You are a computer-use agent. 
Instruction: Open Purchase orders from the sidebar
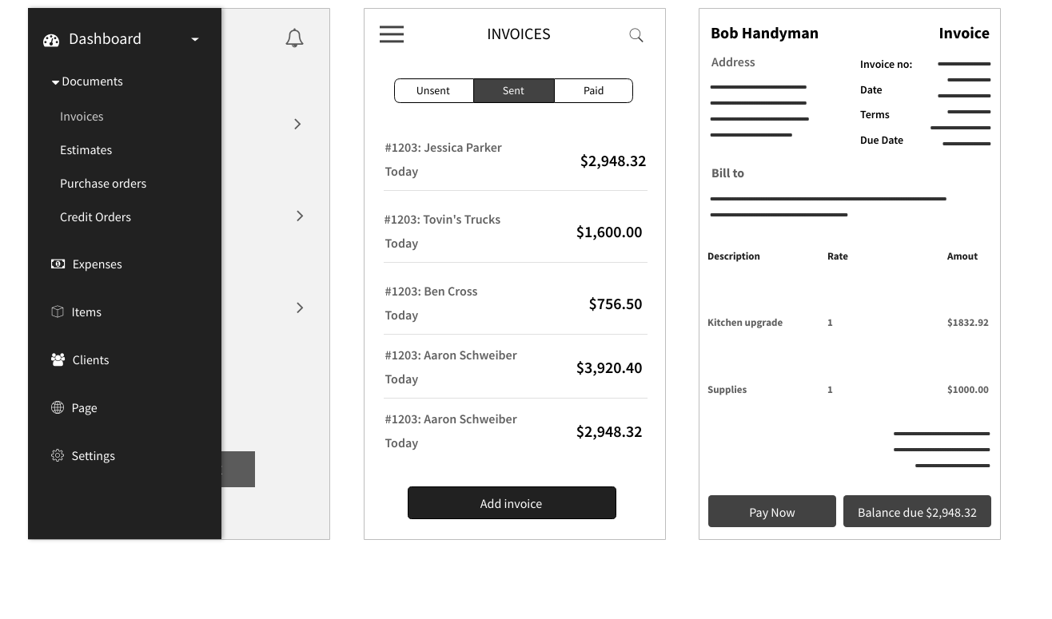click(x=103, y=183)
